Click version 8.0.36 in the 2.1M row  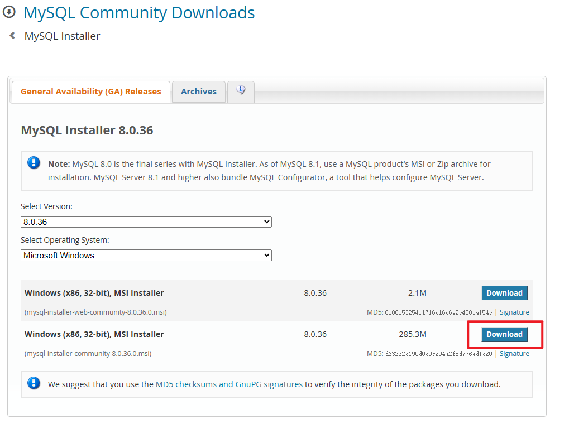(315, 293)
